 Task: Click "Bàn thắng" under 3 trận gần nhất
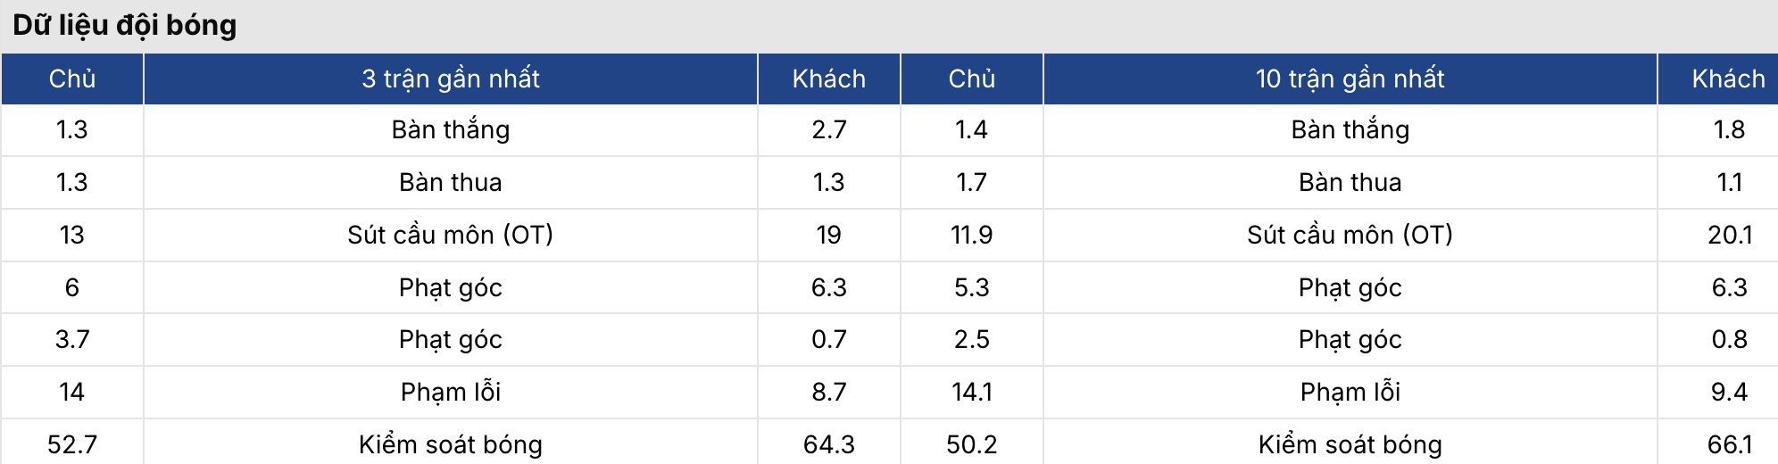(451, 130)
